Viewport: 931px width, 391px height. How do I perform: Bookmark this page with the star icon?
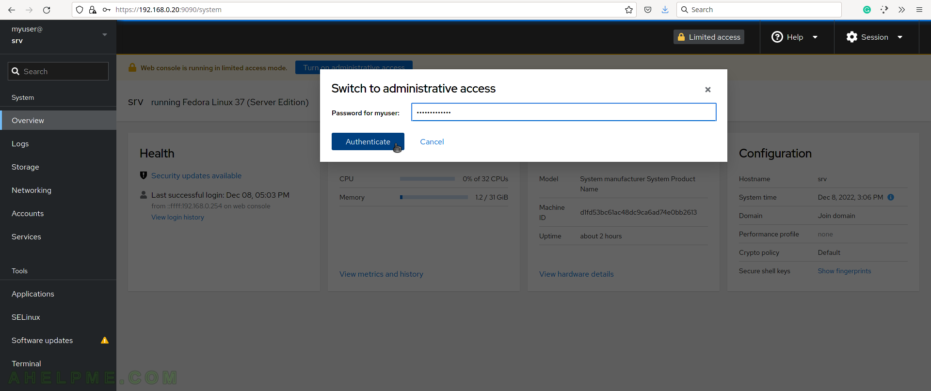[629, 10]
